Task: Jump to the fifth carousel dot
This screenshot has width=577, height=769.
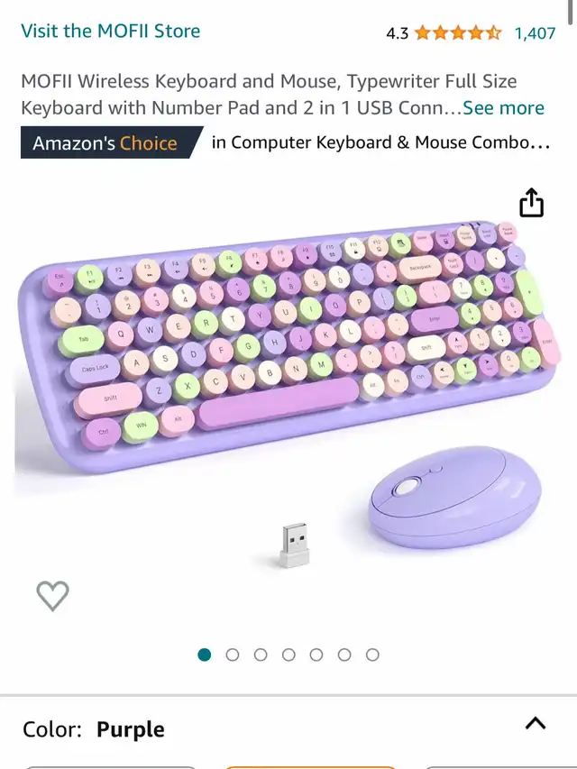Action: 316,655
